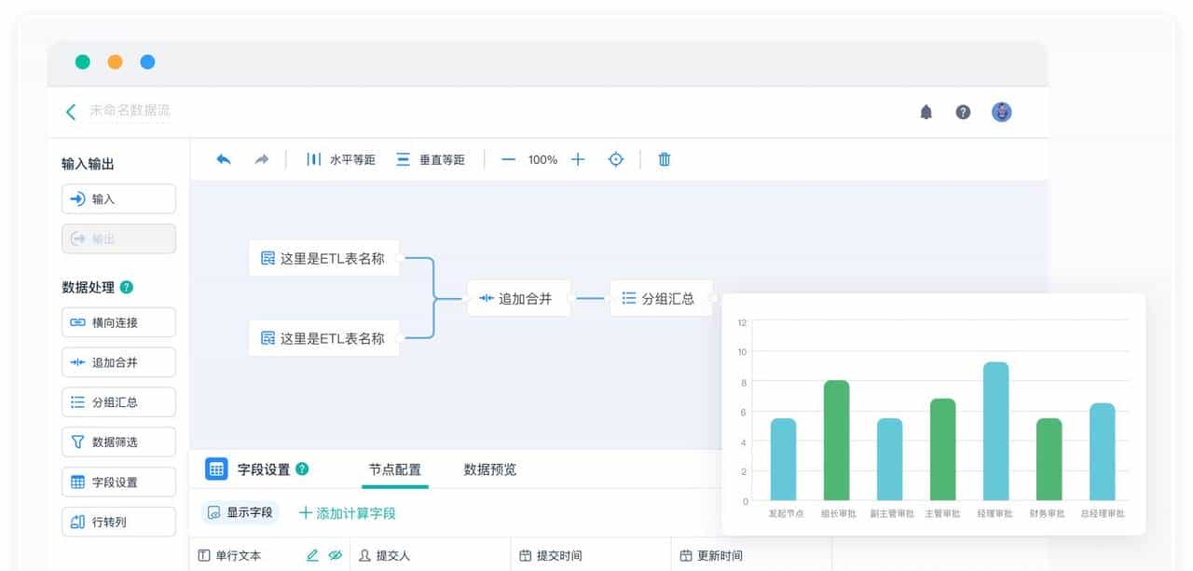Click the 100% zoom level control
This screenshot has width=1193, height=571.
pyautogui.click(x=543, y=159)
